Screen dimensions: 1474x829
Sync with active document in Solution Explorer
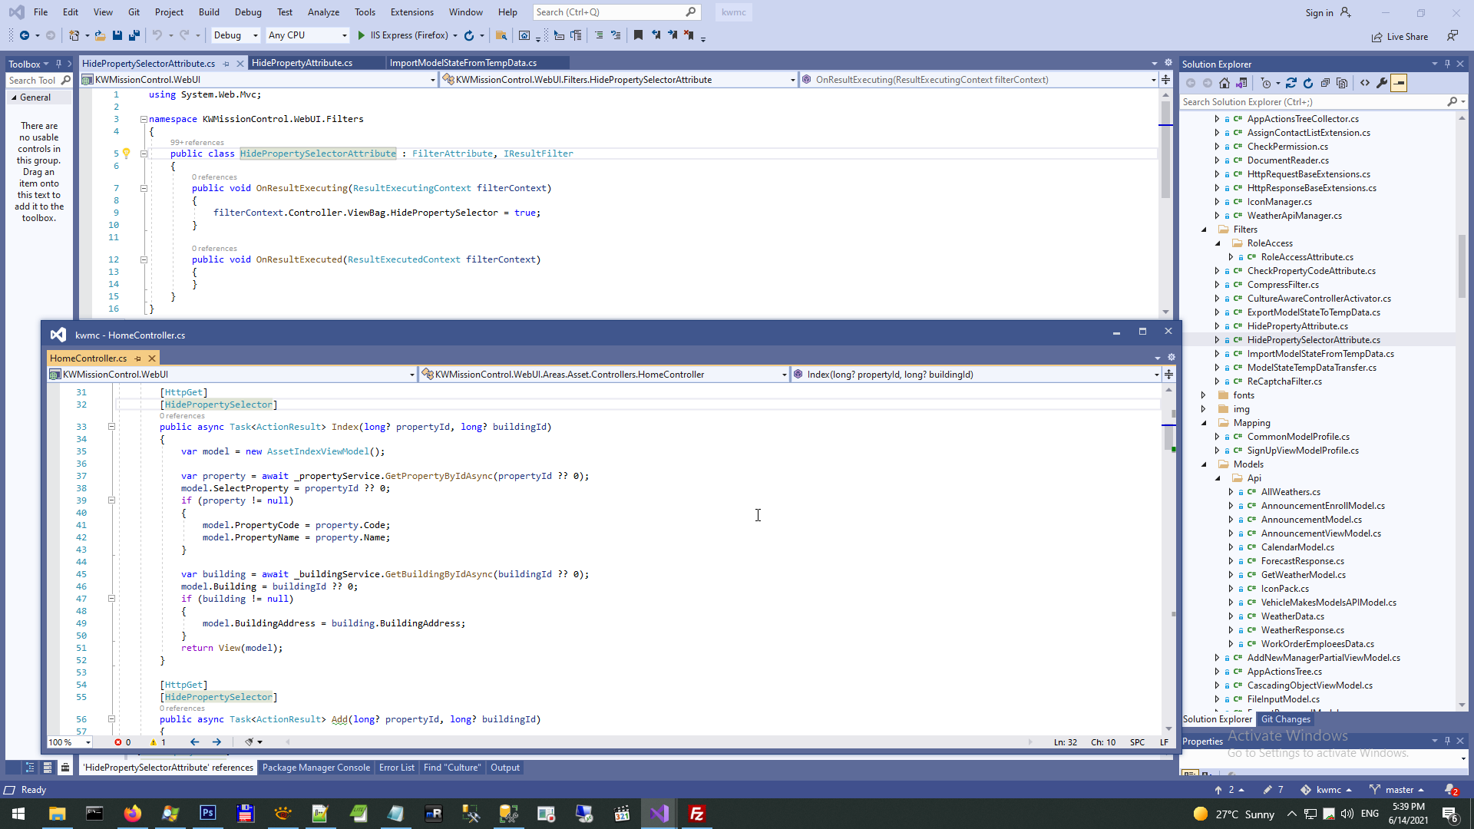click(x=1291, y=83)
